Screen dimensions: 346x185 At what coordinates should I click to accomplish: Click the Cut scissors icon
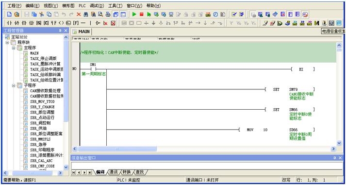(x=41, y=15)
